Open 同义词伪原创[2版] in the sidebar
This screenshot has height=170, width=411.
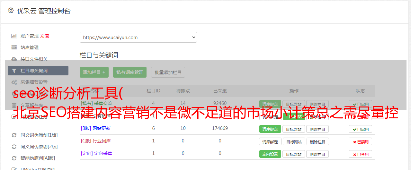tap(39, 147)
